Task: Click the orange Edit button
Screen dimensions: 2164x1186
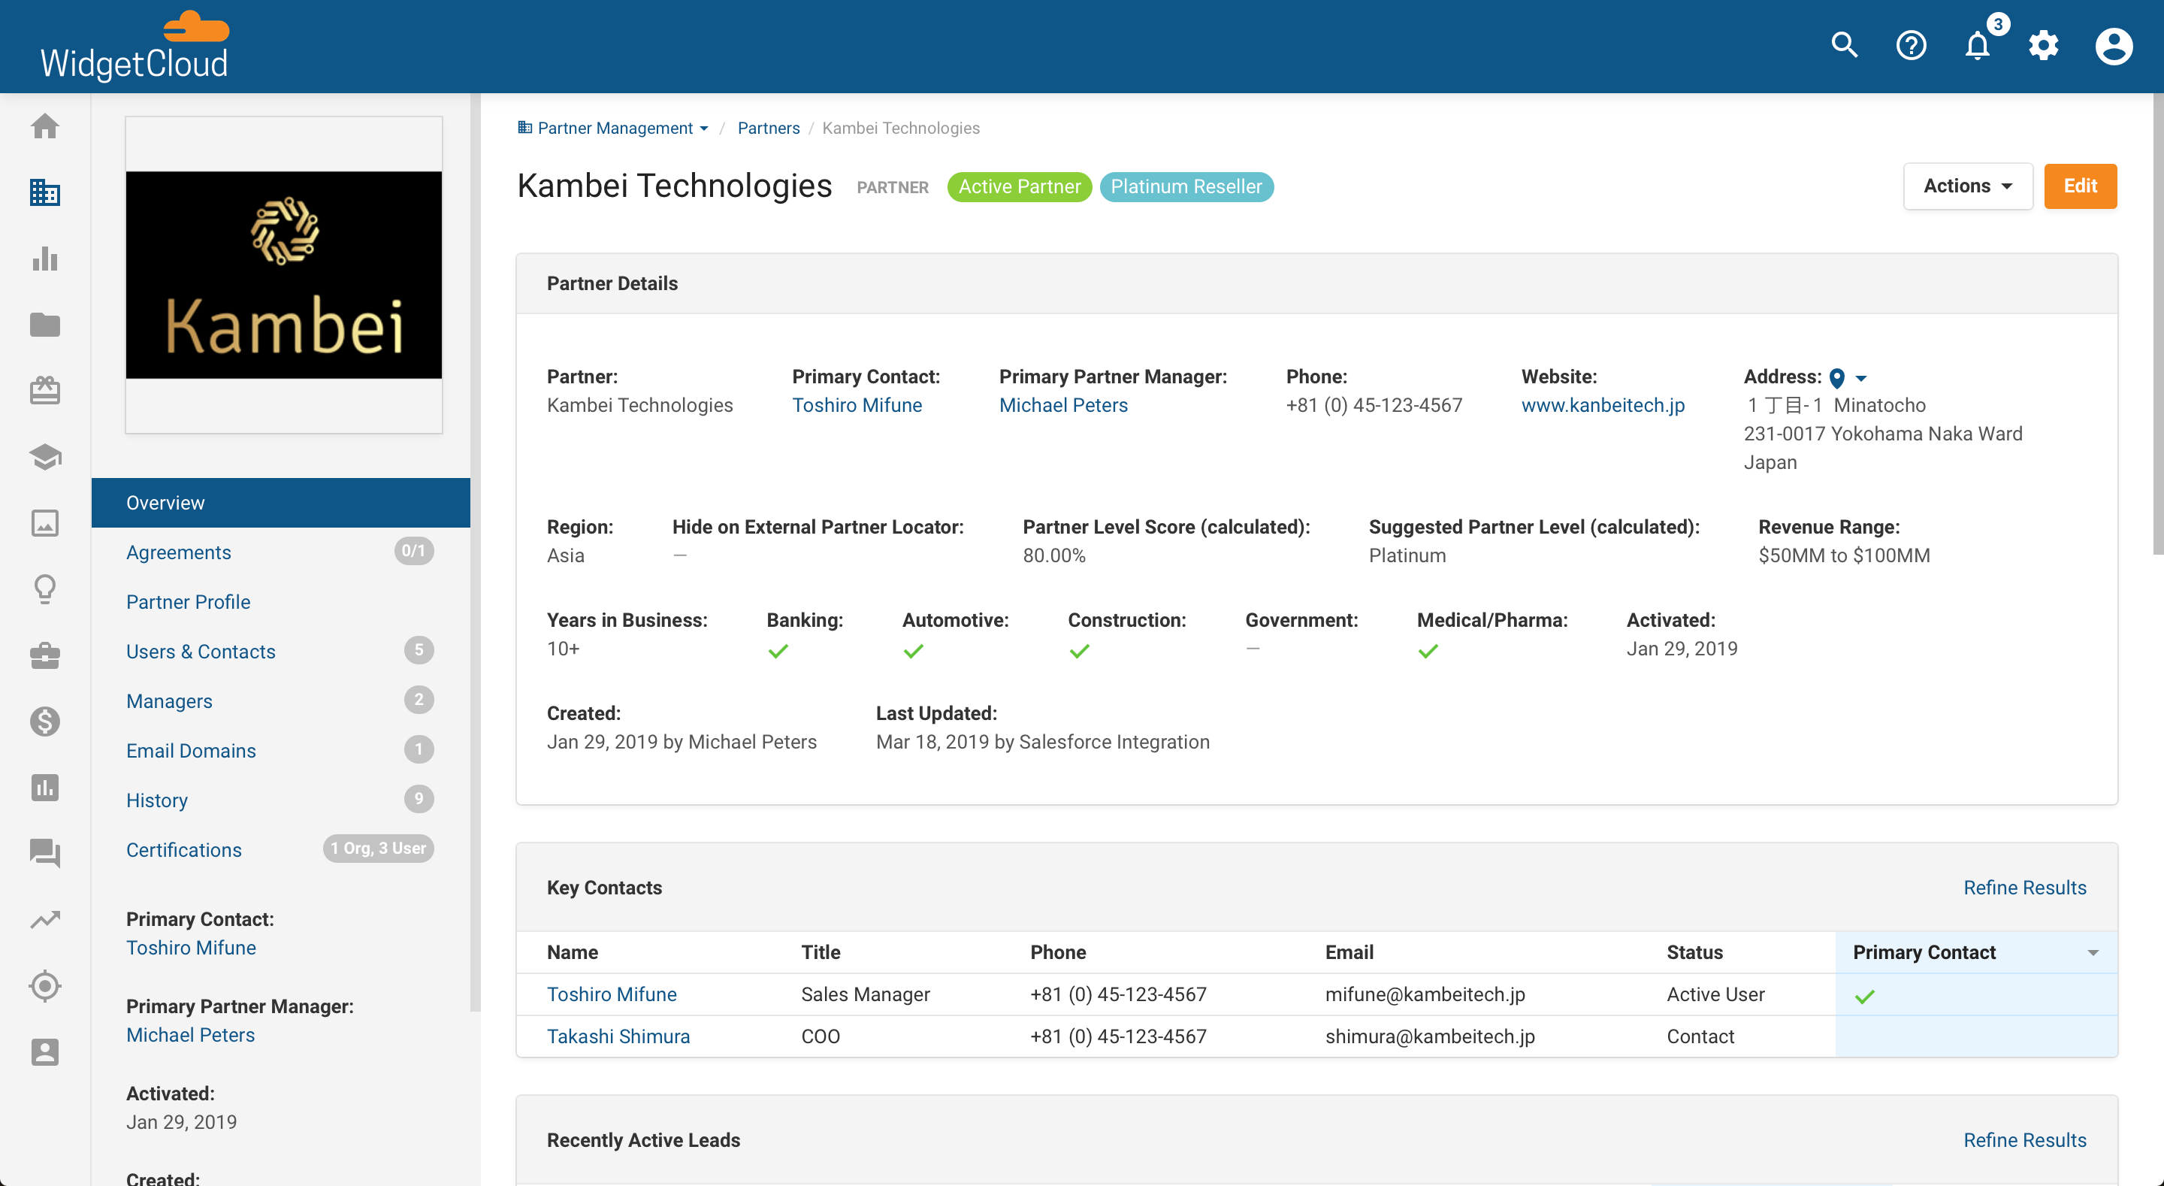Action: coord(2079,186)
